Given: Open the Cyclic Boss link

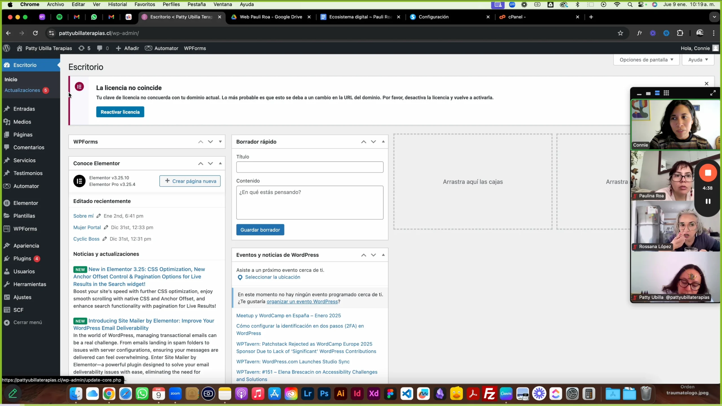Looking at the screenshot, I should coord(86,239).
